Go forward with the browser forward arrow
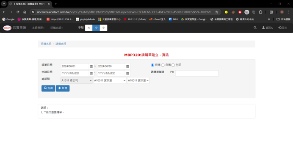Screen dimensions: 293x157 click(x=11, y=12)
